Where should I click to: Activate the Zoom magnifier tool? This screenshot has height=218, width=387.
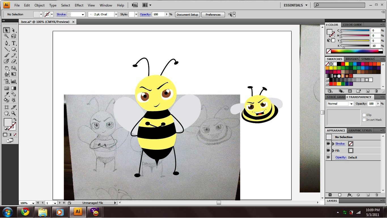pyautogui.click(x=13, y=113)
